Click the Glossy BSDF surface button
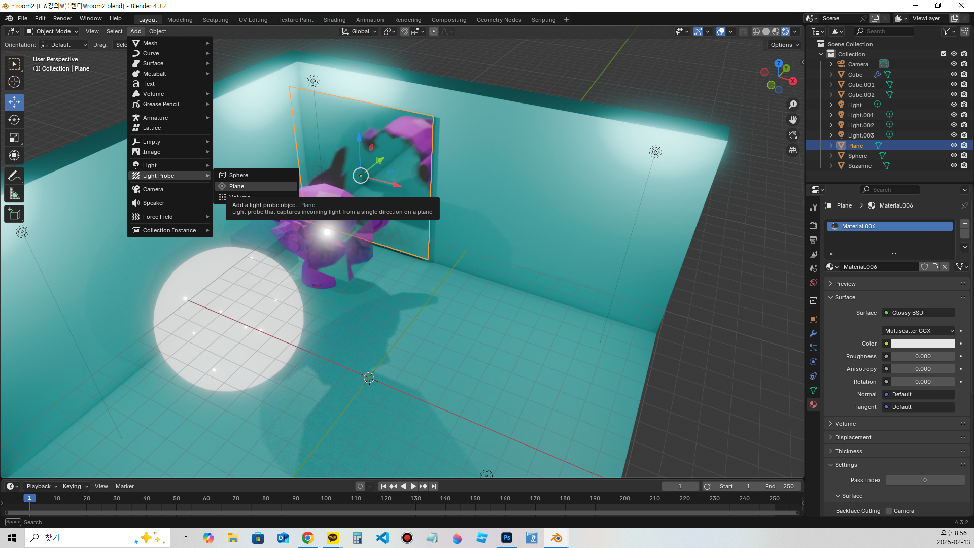Viewport: 974px width, 548px height. (x=919, y=313)
